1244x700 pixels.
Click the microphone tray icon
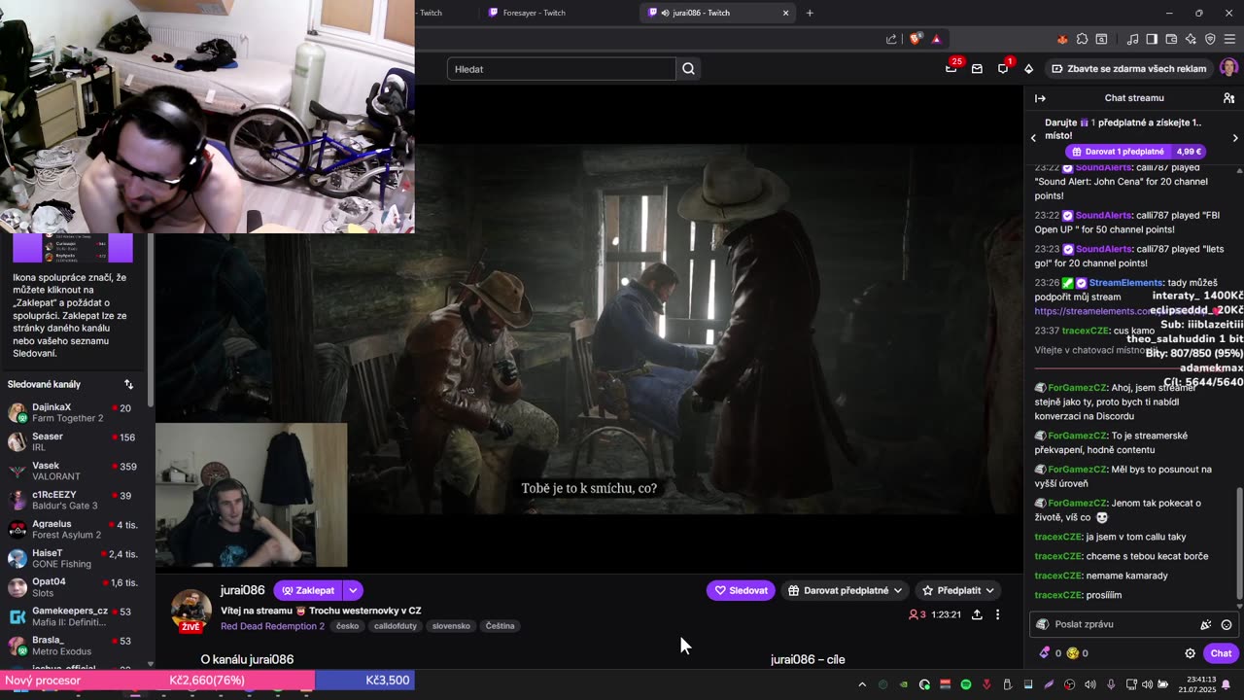click(x=1111, y=684)
